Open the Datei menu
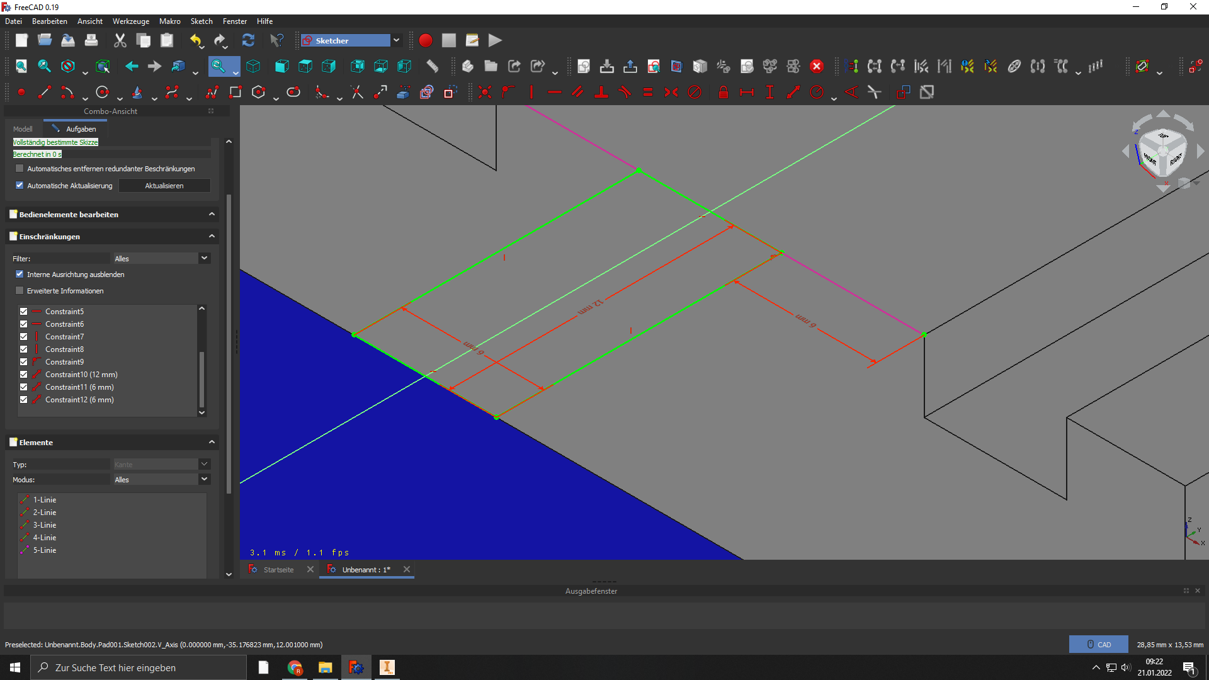The width and height of the screenshot is (1209, 680). click(13, 21)
